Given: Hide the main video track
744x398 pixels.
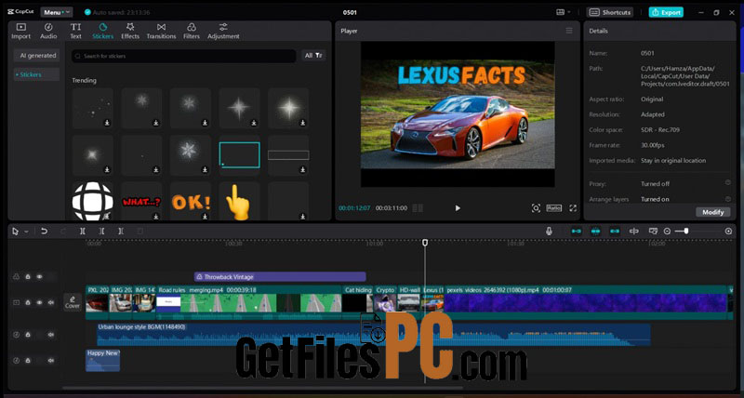Looking at the screenshot, I should click(39, 302).
